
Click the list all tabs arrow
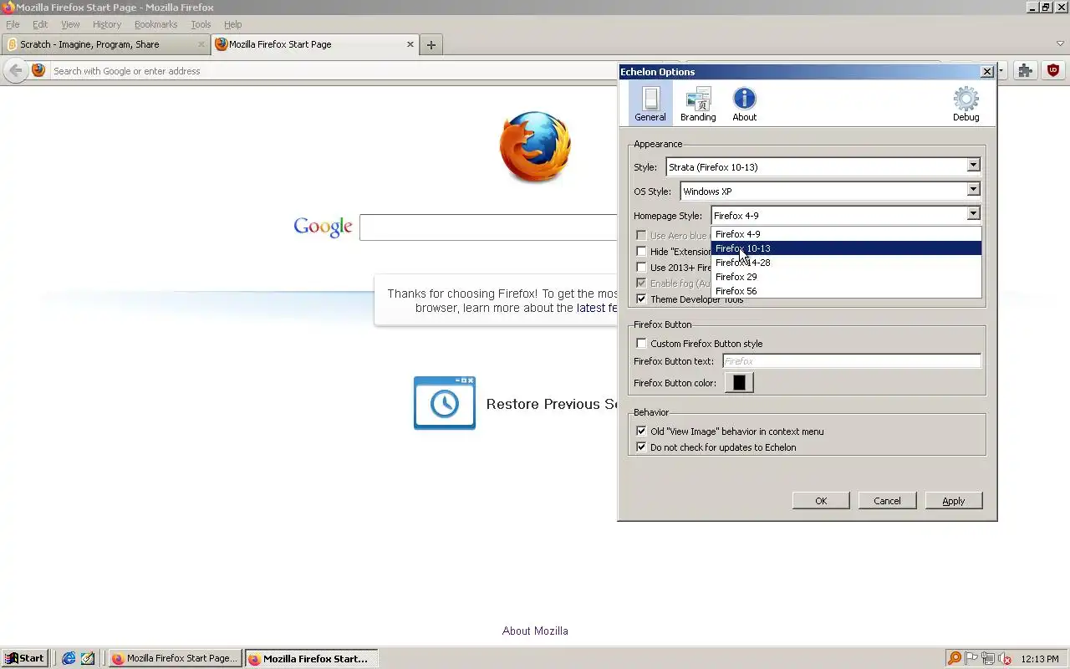pyautogui.click(x=1060, y=43)
